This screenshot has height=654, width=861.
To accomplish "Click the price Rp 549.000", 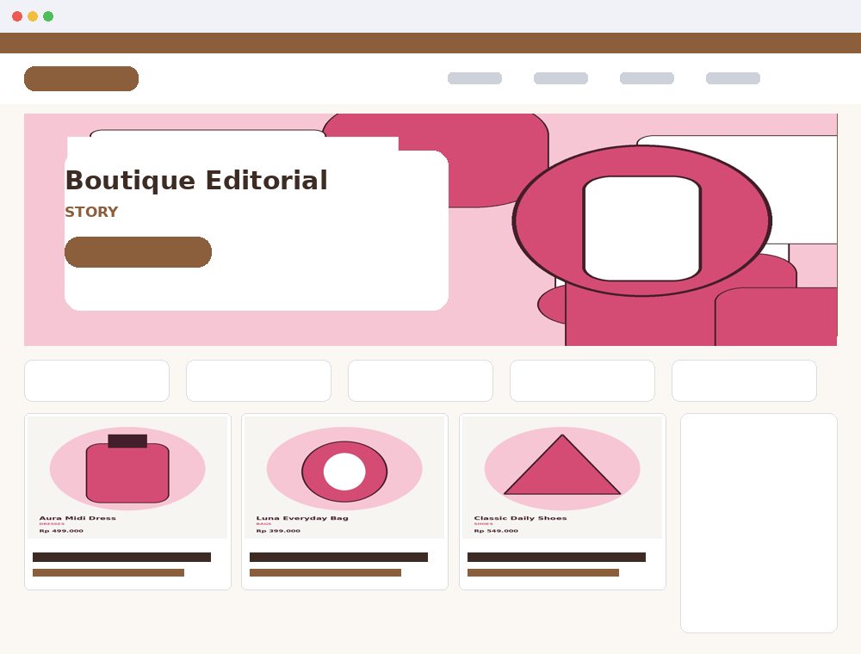I will pyautogui.click(x=496, y=531).
